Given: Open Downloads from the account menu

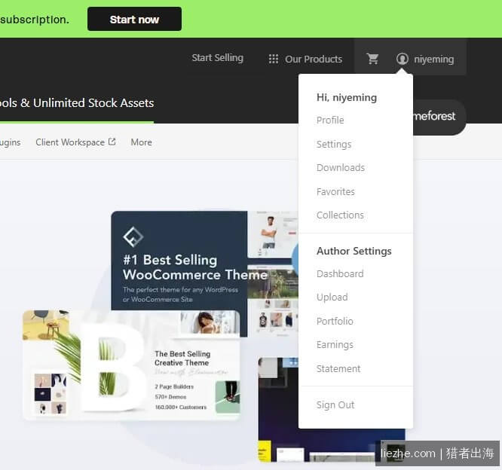Looking at the screenshot, I should coord(341,168).
